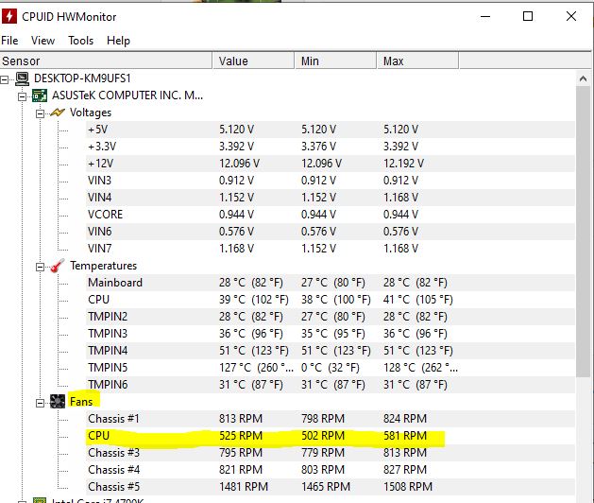Select the Mainboard temperature row
The width and height of the screenshot is (594, 503).
(x=331, y=283)
